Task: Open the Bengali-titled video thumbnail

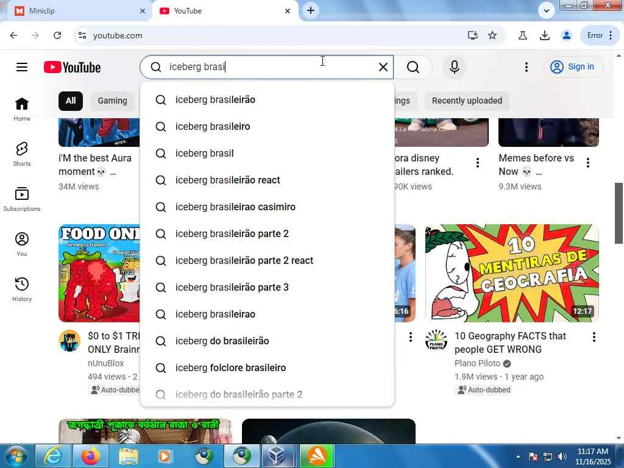Action: pyautogui.click(x=145, y=431)
